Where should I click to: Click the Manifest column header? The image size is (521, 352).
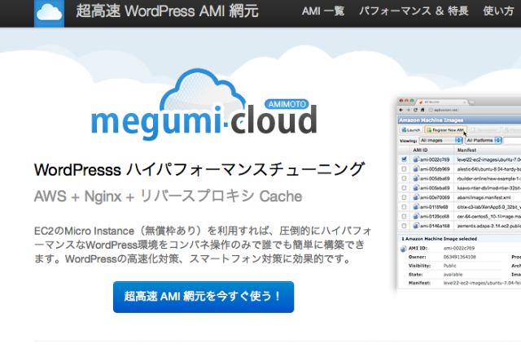[466, 150]
